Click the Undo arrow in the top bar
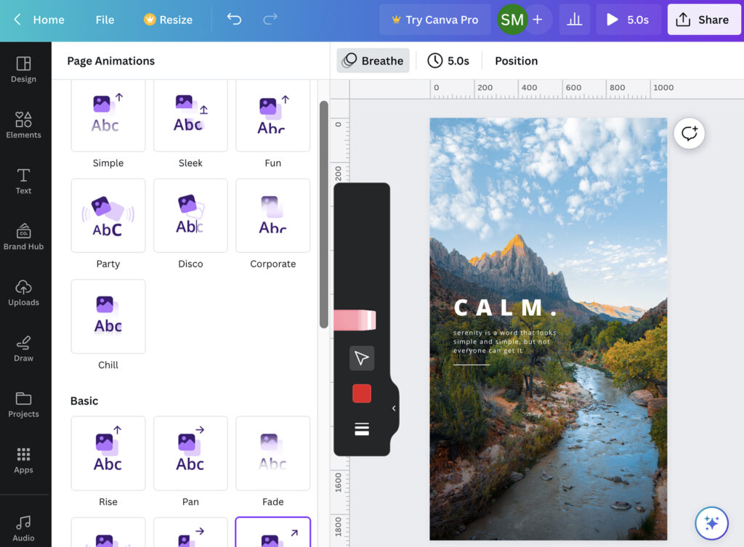 point(233,20)
